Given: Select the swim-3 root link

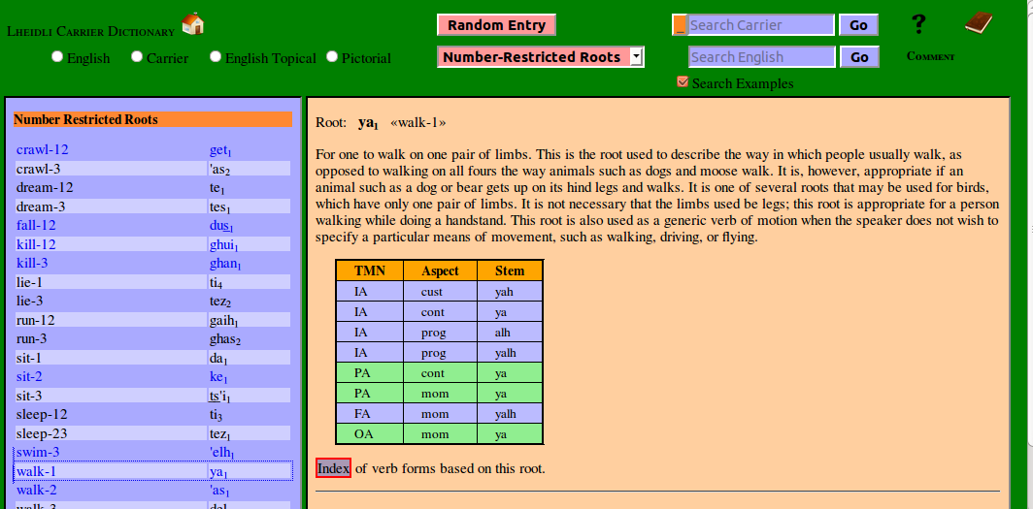Looking at the screenshot, I should tap(38, 452).
